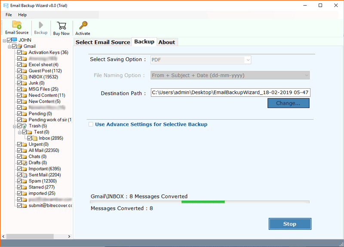Switch to the About tab
The height and width of the screenshot is (247, 344).
167,42
